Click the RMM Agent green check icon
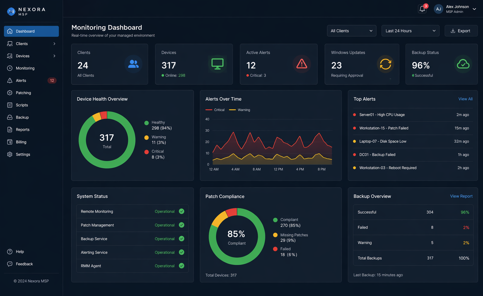483x296 pixels. 182,266
